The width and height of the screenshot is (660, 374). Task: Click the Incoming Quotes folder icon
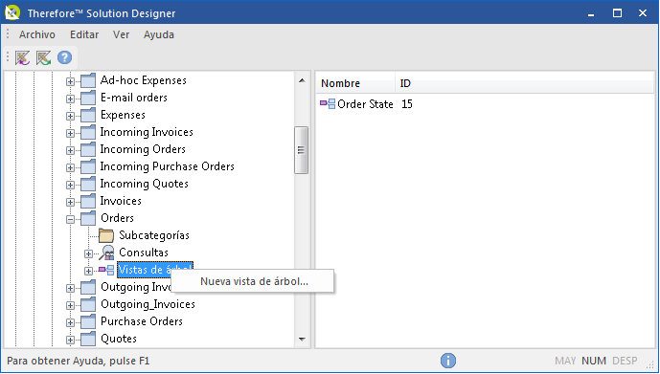tap(88, 184)
